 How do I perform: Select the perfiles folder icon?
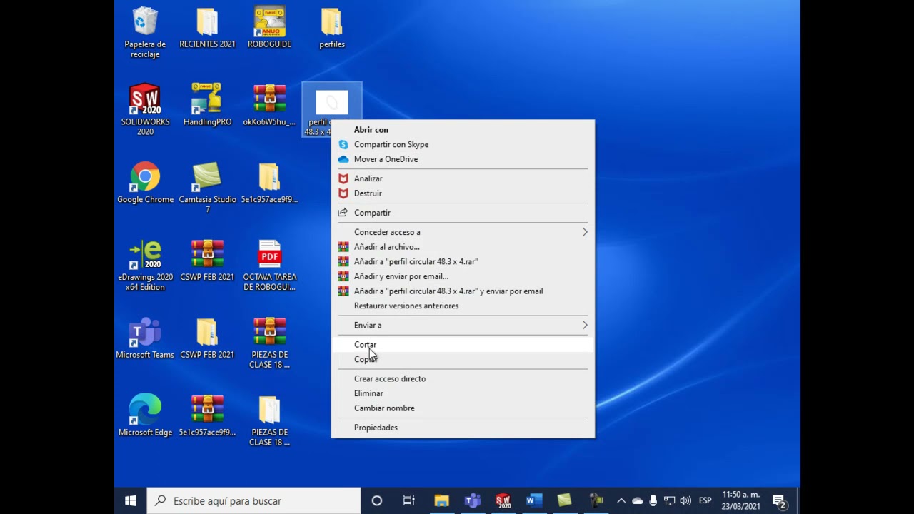pyautogui.click(x=332, y=29)
